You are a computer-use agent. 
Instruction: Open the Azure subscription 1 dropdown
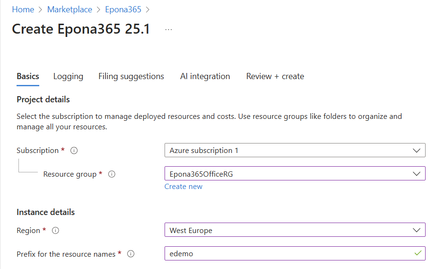pos(295,151)
